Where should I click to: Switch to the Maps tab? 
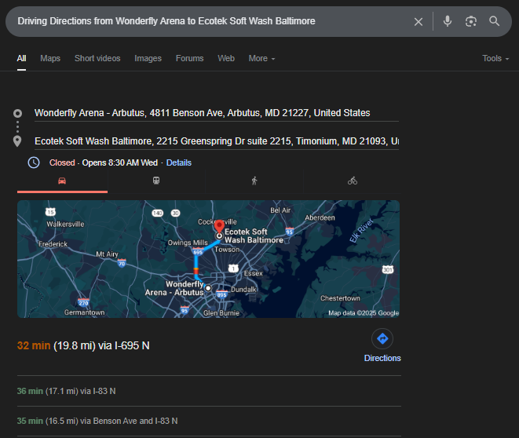(x=50, y=59)
